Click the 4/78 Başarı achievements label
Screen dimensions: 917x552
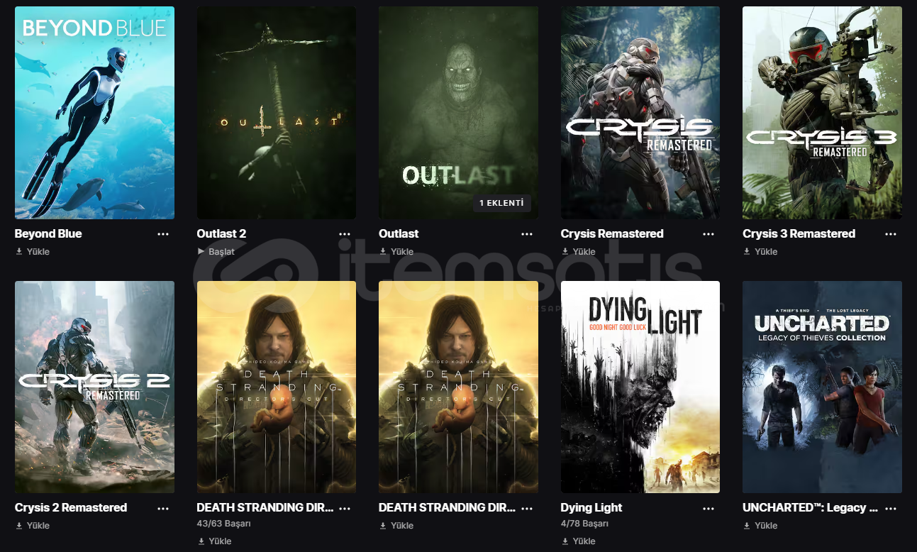[x=584, y=524]
